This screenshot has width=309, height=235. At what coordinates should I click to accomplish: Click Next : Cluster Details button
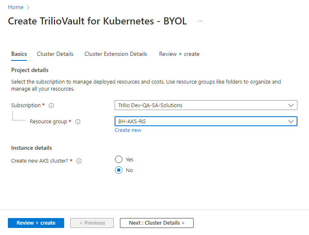(156, 223)
